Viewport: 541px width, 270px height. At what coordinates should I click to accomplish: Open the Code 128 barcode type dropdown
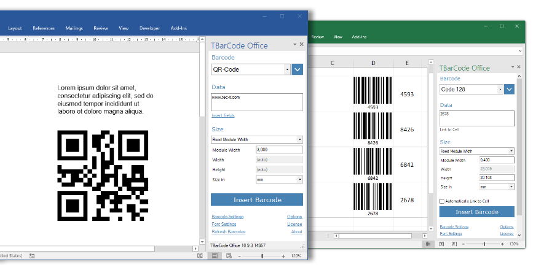click(500, 90)
